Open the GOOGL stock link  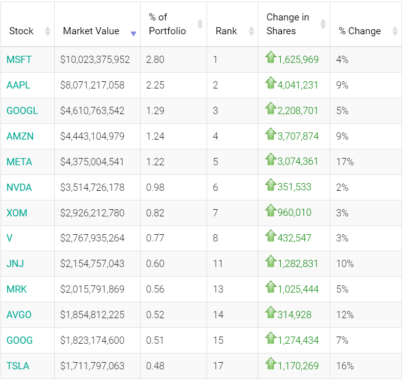pyautogui.click(x=22, y=111)
